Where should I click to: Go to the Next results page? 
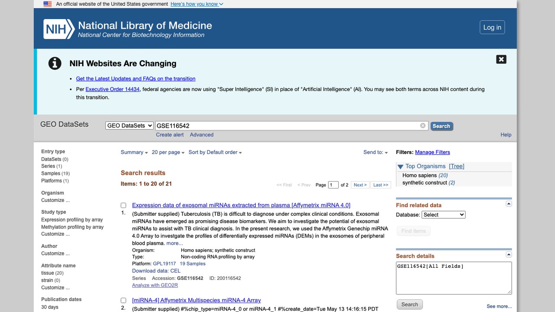360,185
